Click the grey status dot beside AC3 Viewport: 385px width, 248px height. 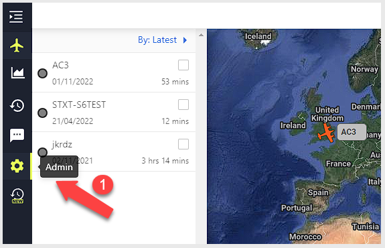click(42, 73)
